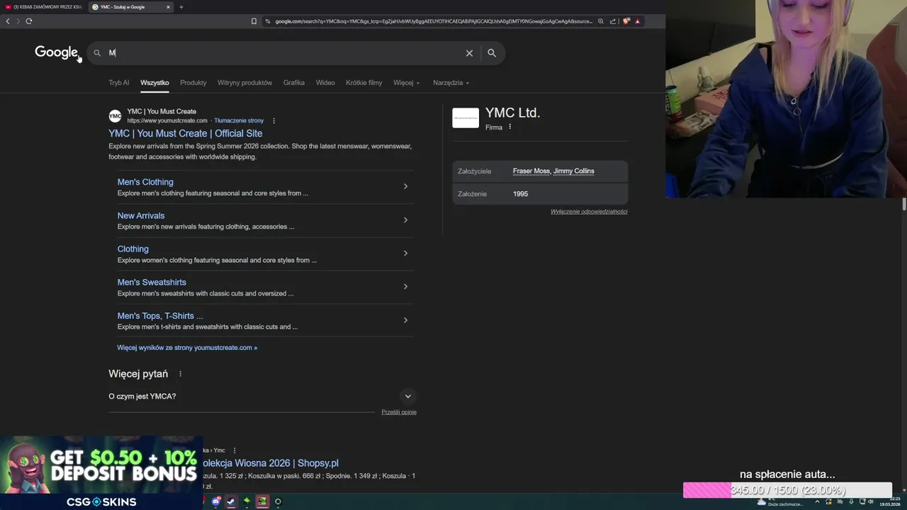The width and height of the screenshot is (907, 510).
Task: Switch to the Wideo tab
Action: pos(325,83)
